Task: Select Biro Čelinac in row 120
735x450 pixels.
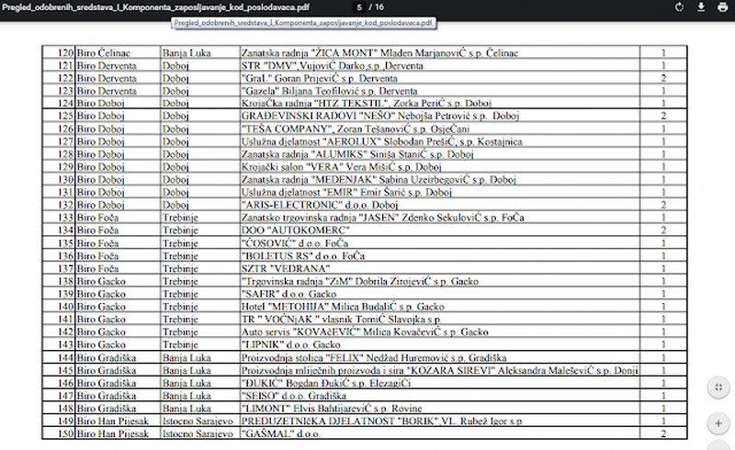Action: (106, 53)
